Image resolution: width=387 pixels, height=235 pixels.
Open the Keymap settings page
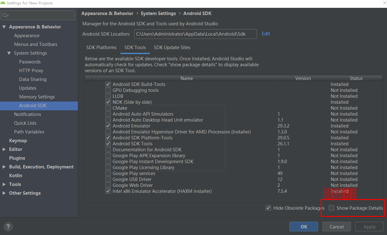pyautogui.click(x=18, y=141)
